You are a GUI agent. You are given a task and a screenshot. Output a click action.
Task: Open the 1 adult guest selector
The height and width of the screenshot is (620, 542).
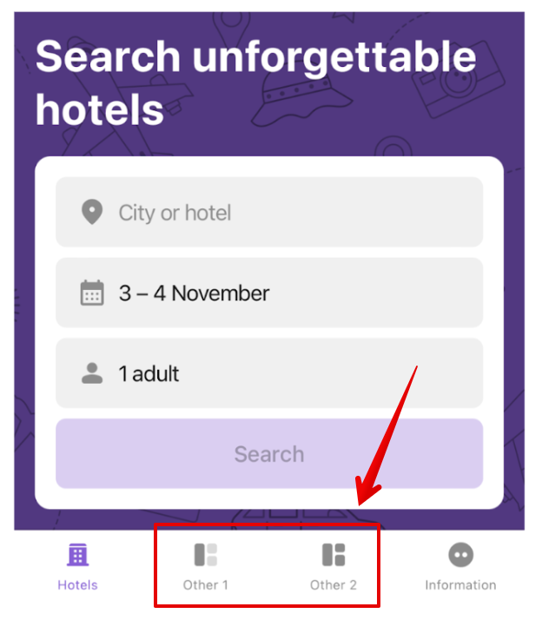tap(269, 373)
